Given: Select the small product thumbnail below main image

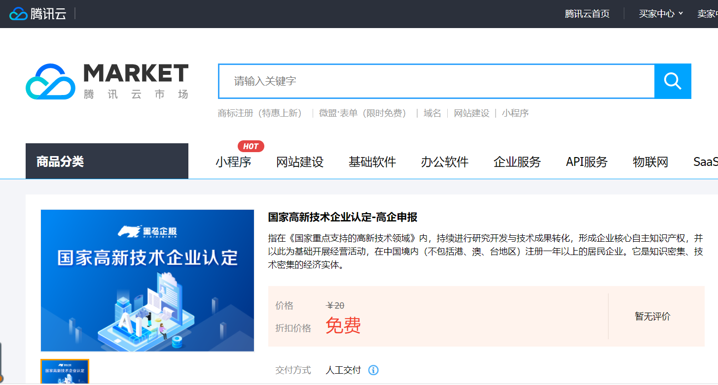Looking at the screenshot, I should coord(65,371).
